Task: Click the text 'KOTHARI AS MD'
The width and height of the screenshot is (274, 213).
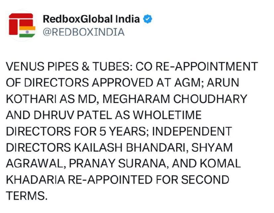Action: click(x=51, y=99)
